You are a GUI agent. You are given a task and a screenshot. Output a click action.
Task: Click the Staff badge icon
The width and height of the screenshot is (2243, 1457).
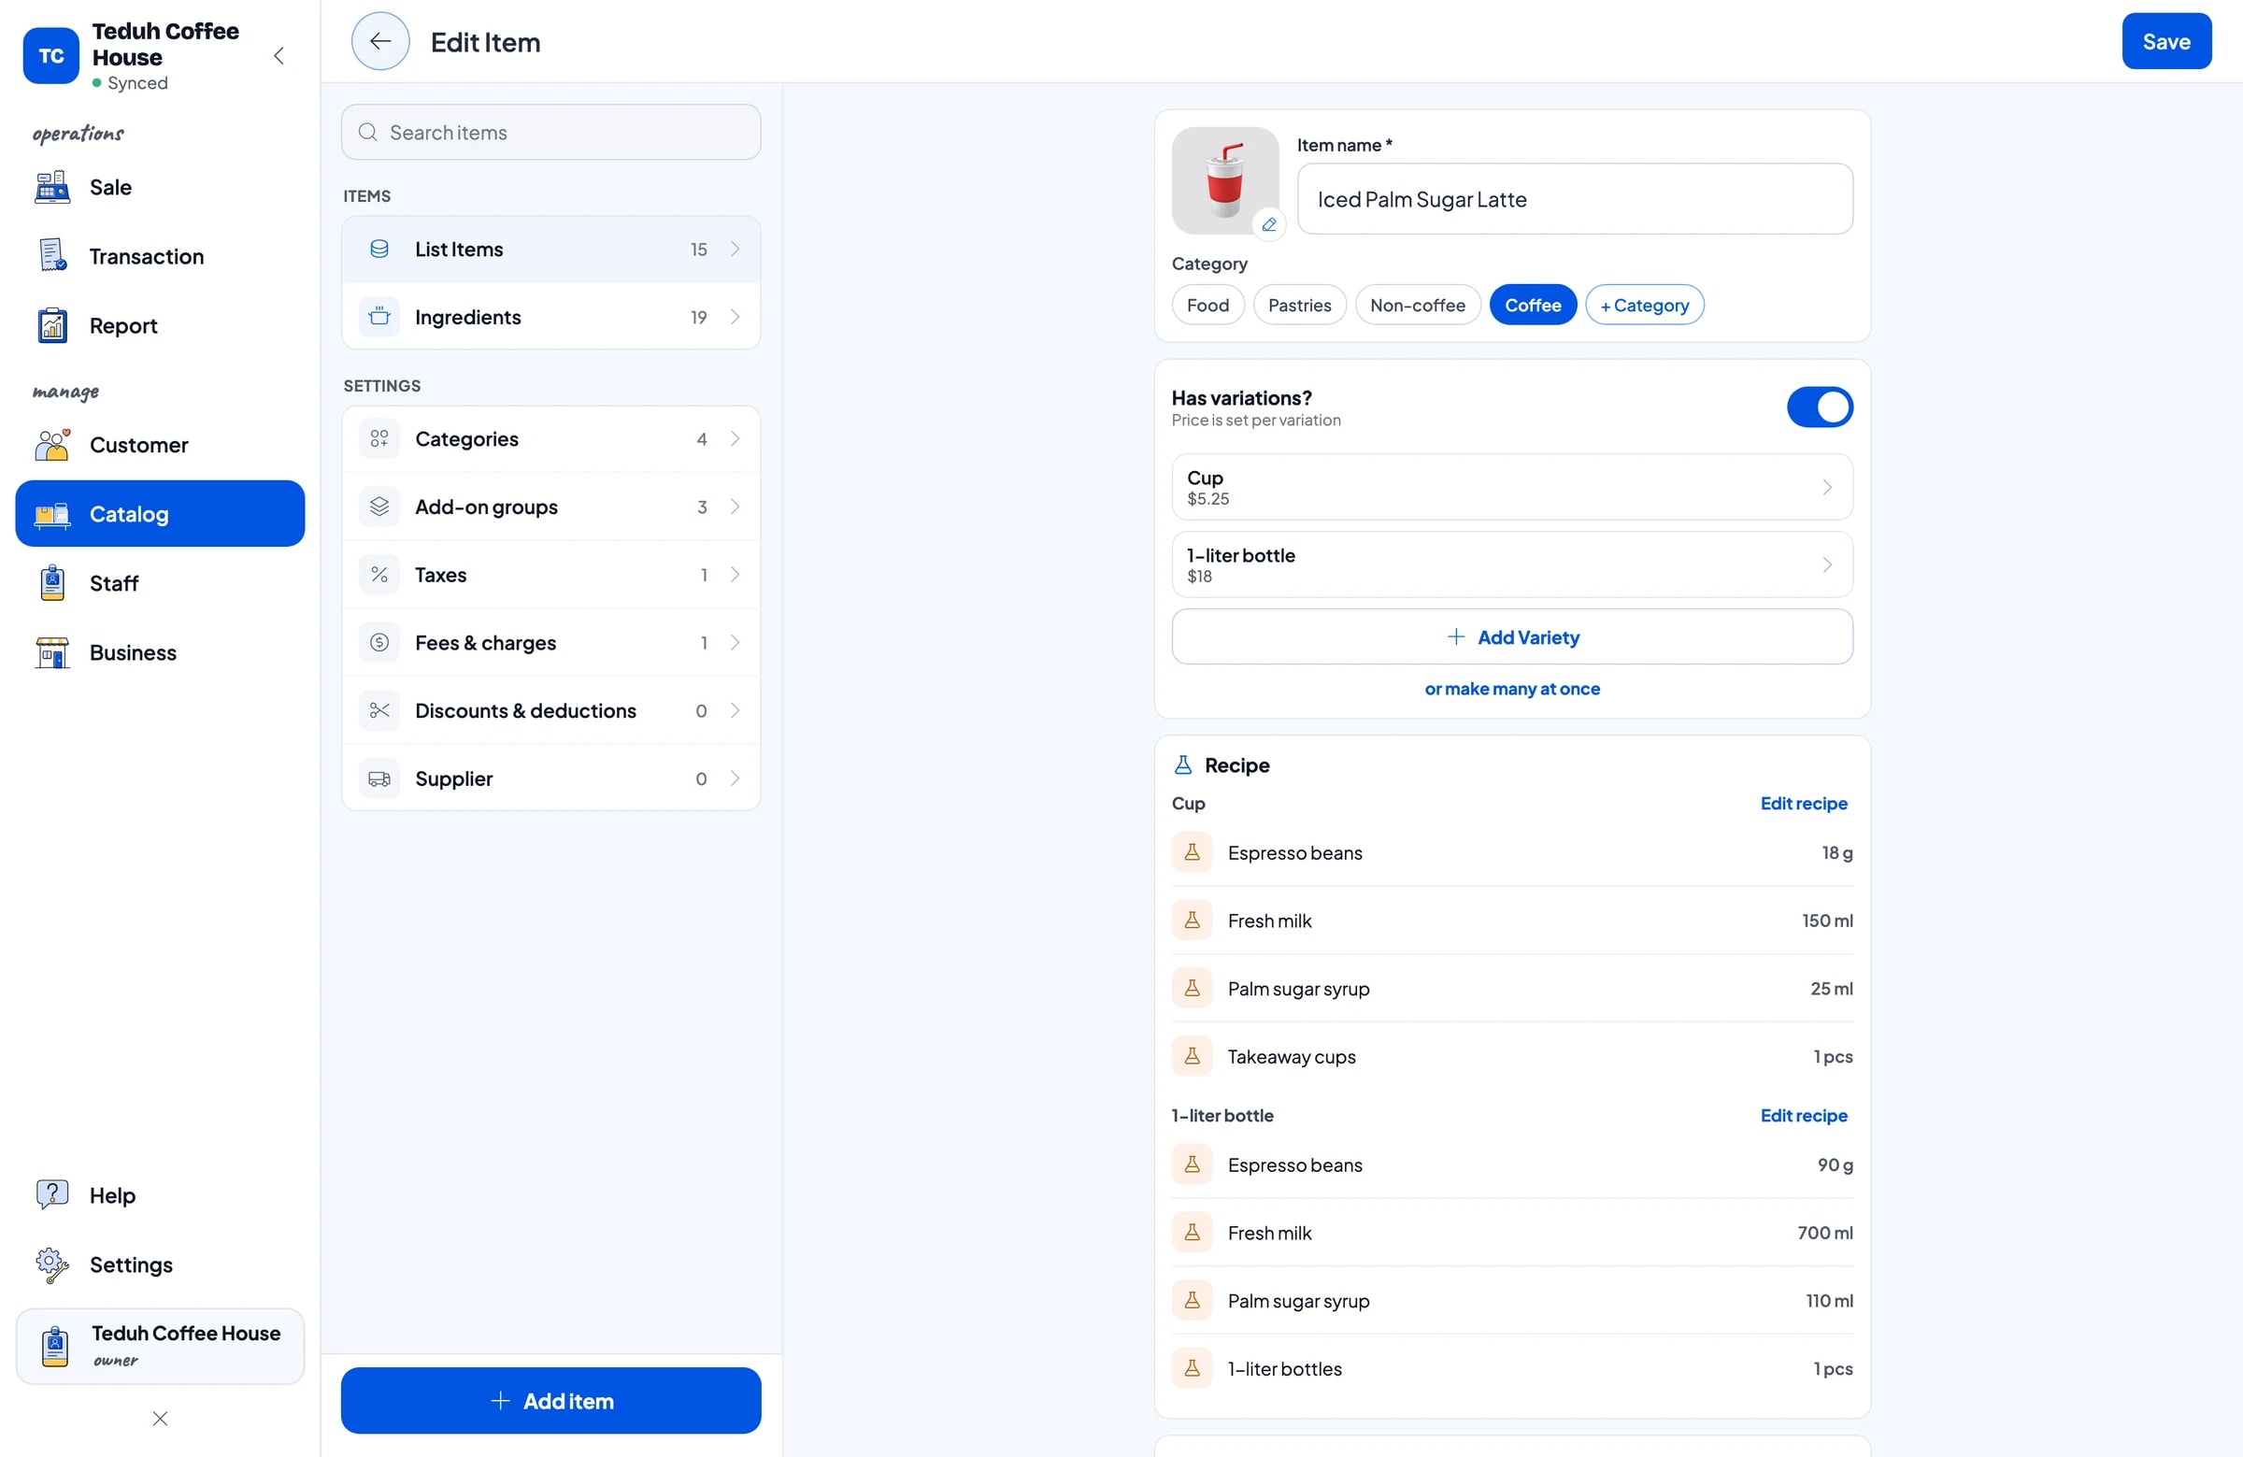pyautogui.click(x=51, y=582)
